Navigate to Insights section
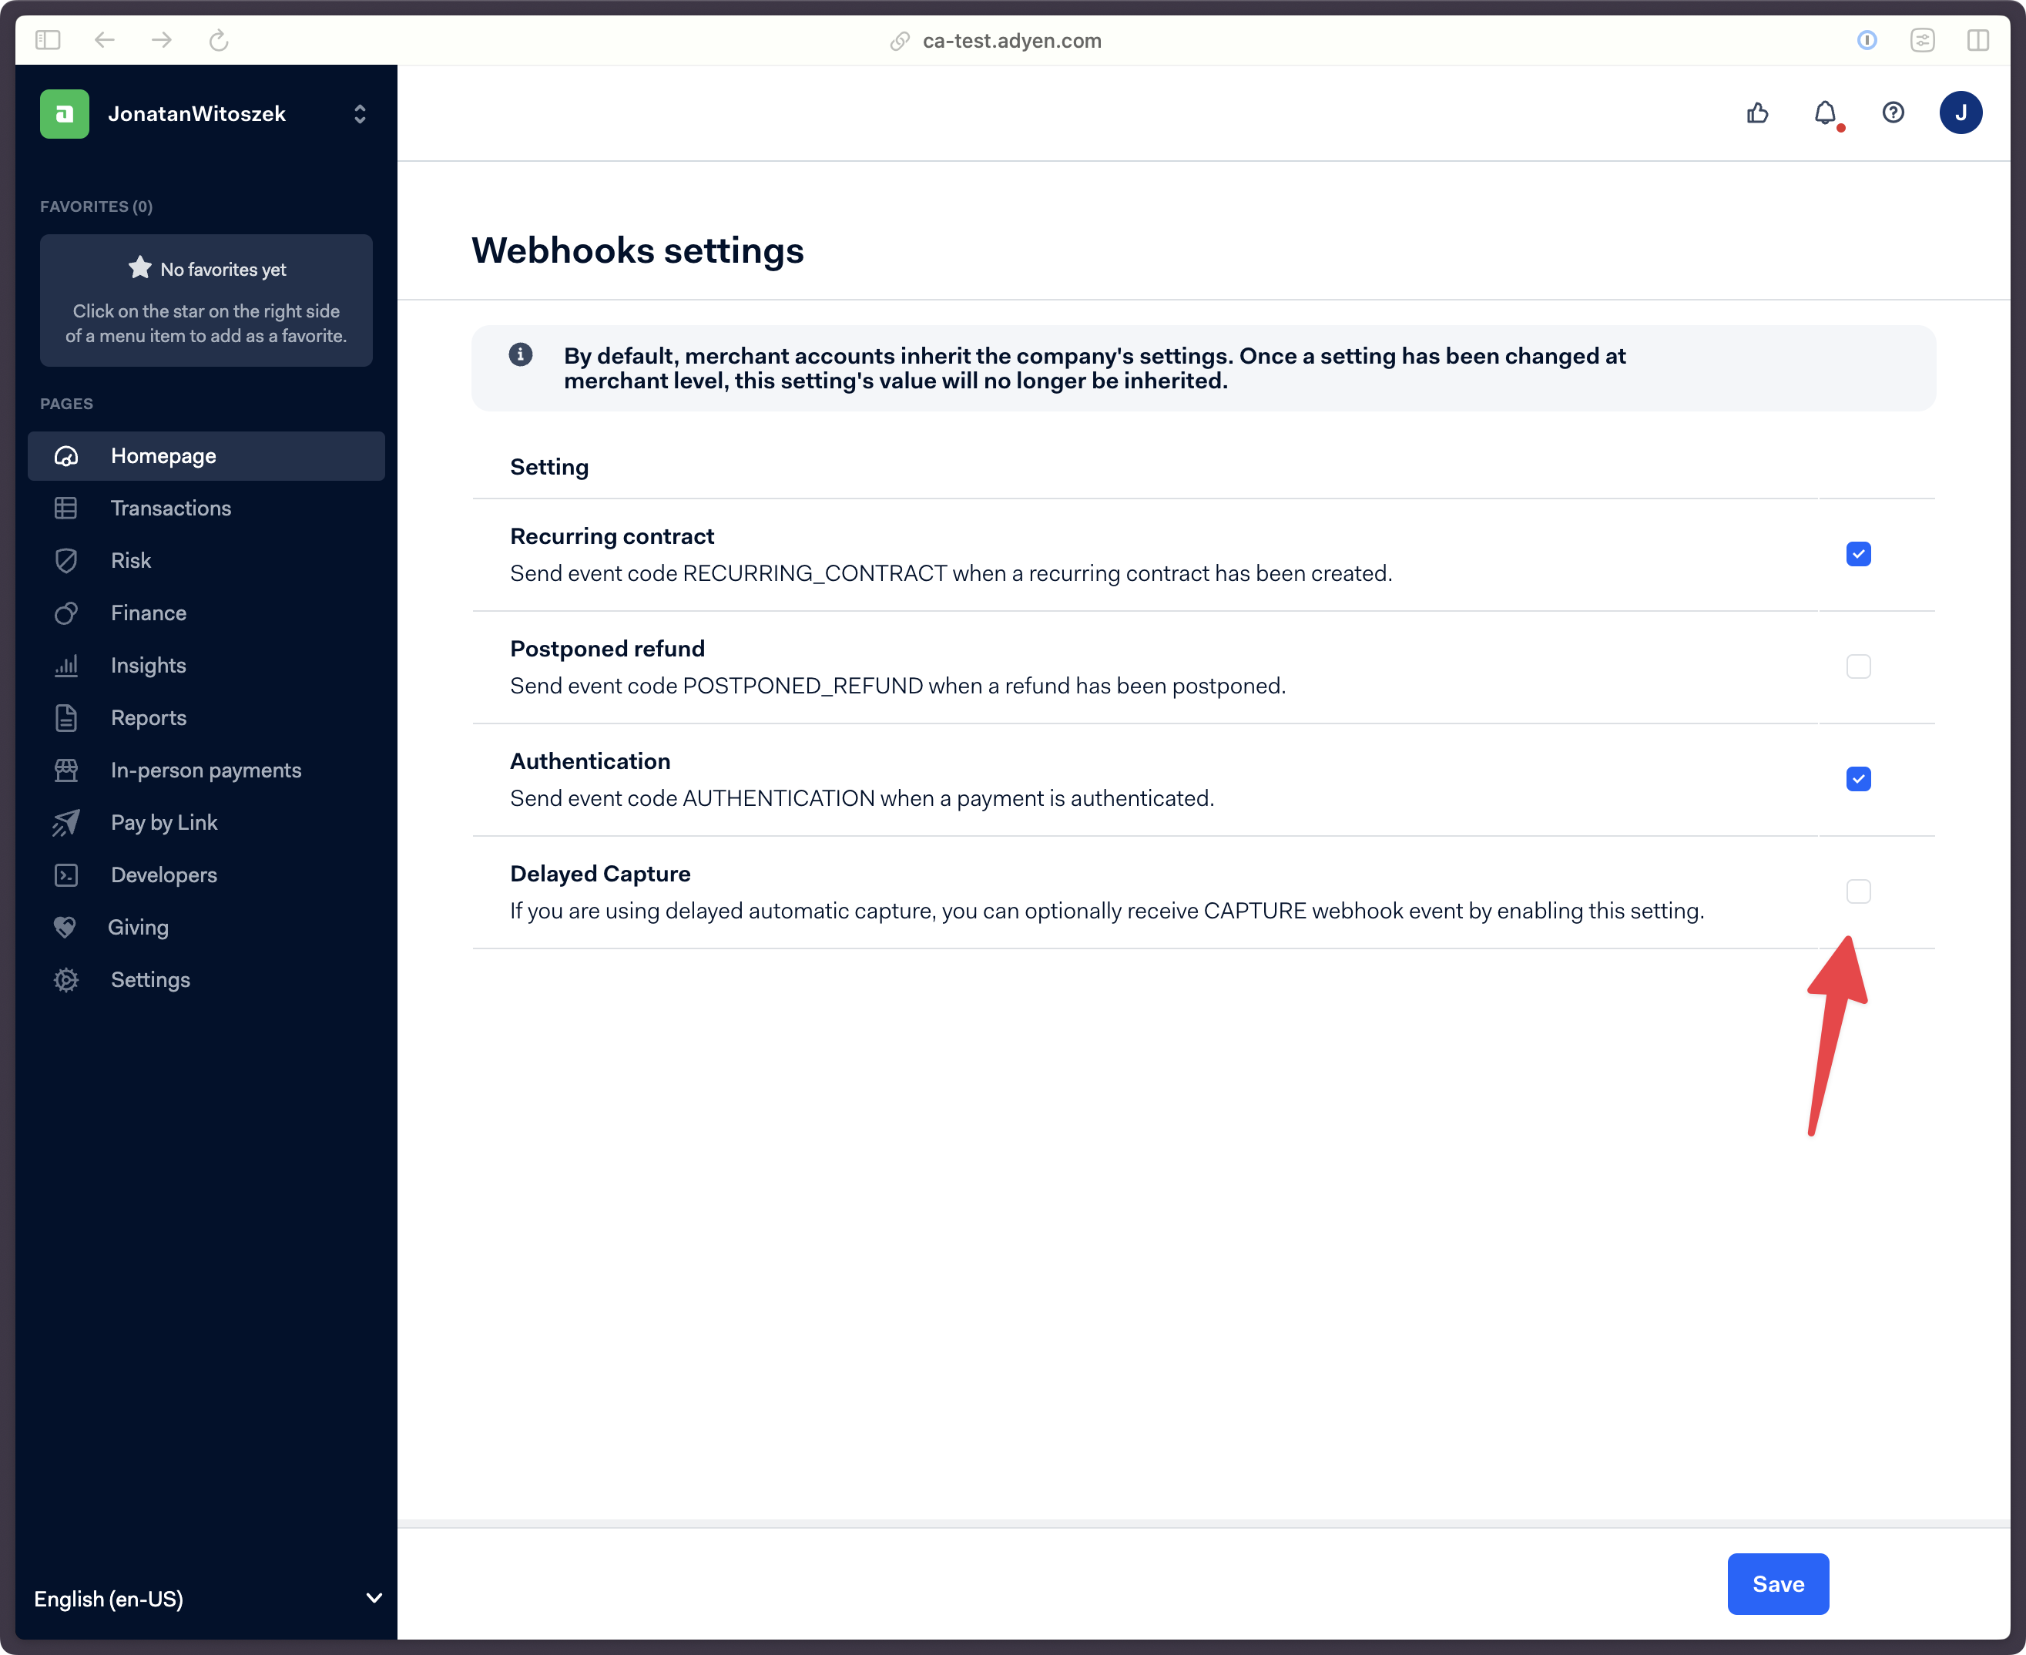Image resolution: width=2026 pixels, height=1655 pixels. [148, 665]
